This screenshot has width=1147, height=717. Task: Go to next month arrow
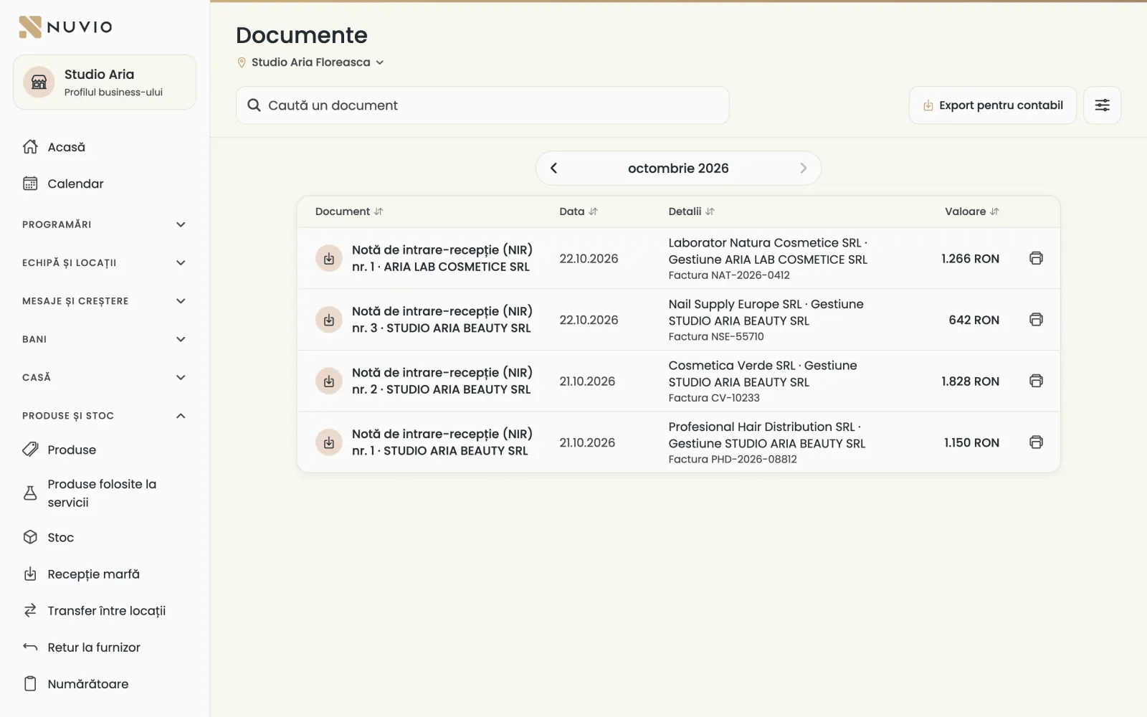pyautogui.click(x=803, y=168)
